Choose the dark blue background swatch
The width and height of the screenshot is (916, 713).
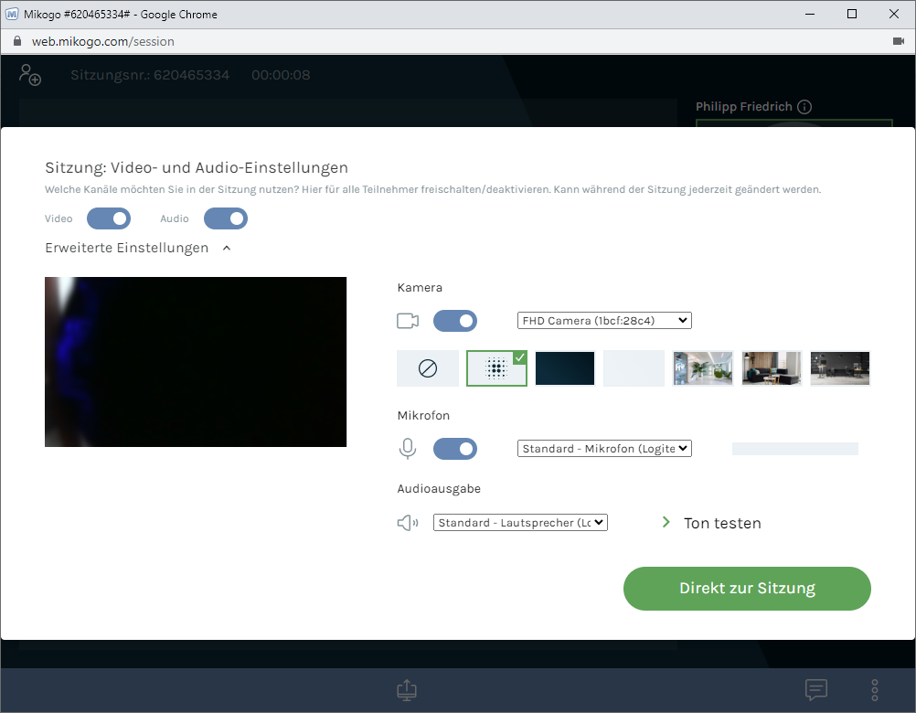565,368
